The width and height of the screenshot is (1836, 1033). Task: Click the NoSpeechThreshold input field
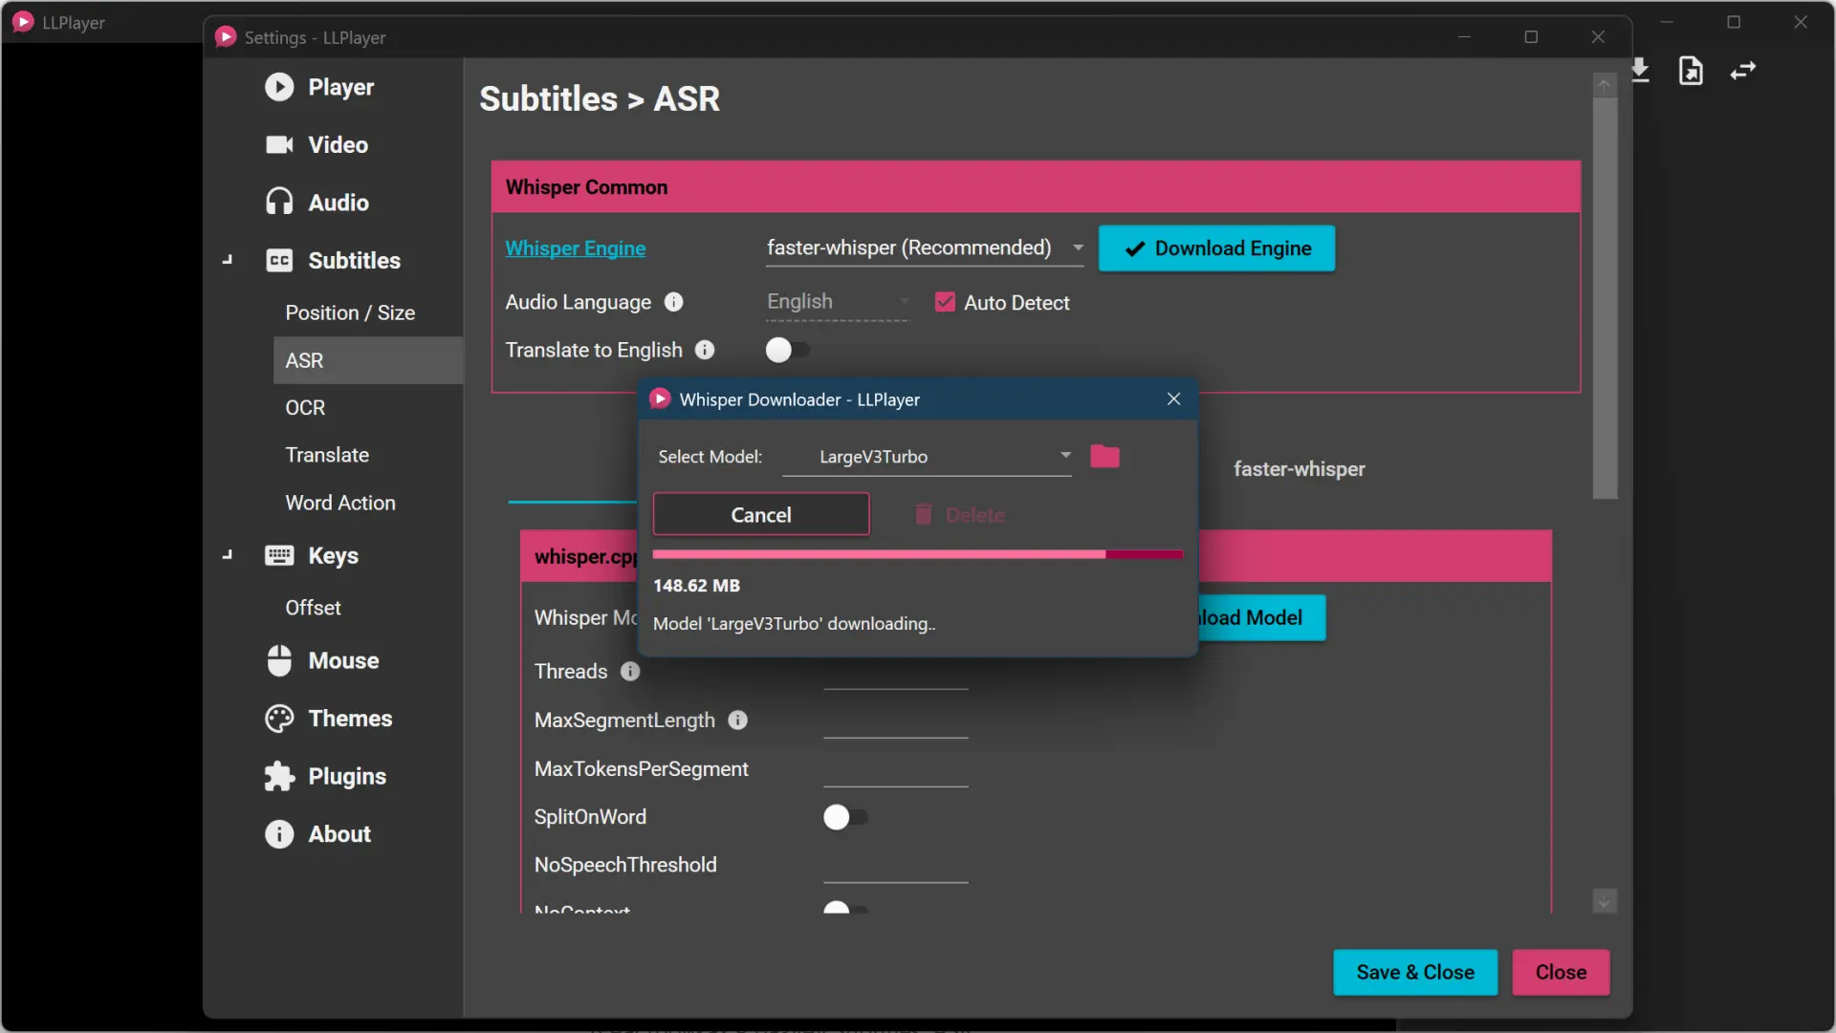(896, 866)
